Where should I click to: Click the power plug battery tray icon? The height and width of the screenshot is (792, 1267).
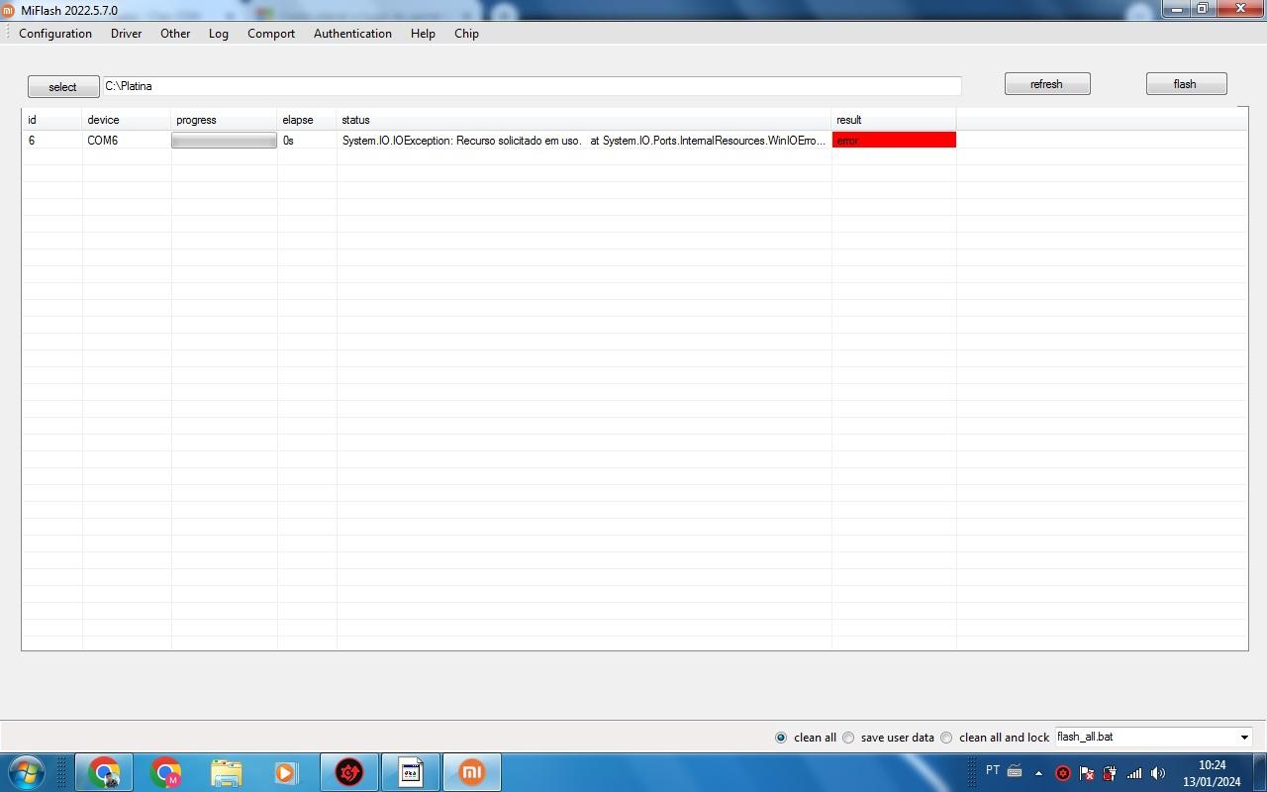[x=1110, y=773]
